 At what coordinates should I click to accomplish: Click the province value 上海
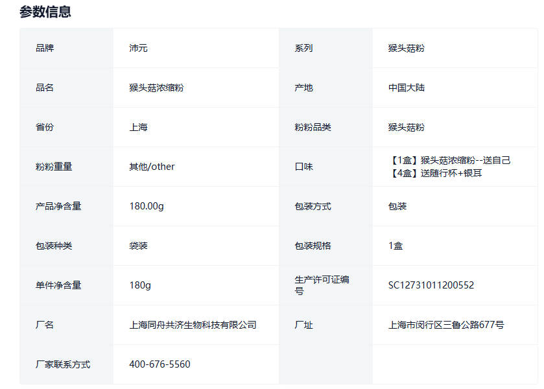tap(138, 127)
